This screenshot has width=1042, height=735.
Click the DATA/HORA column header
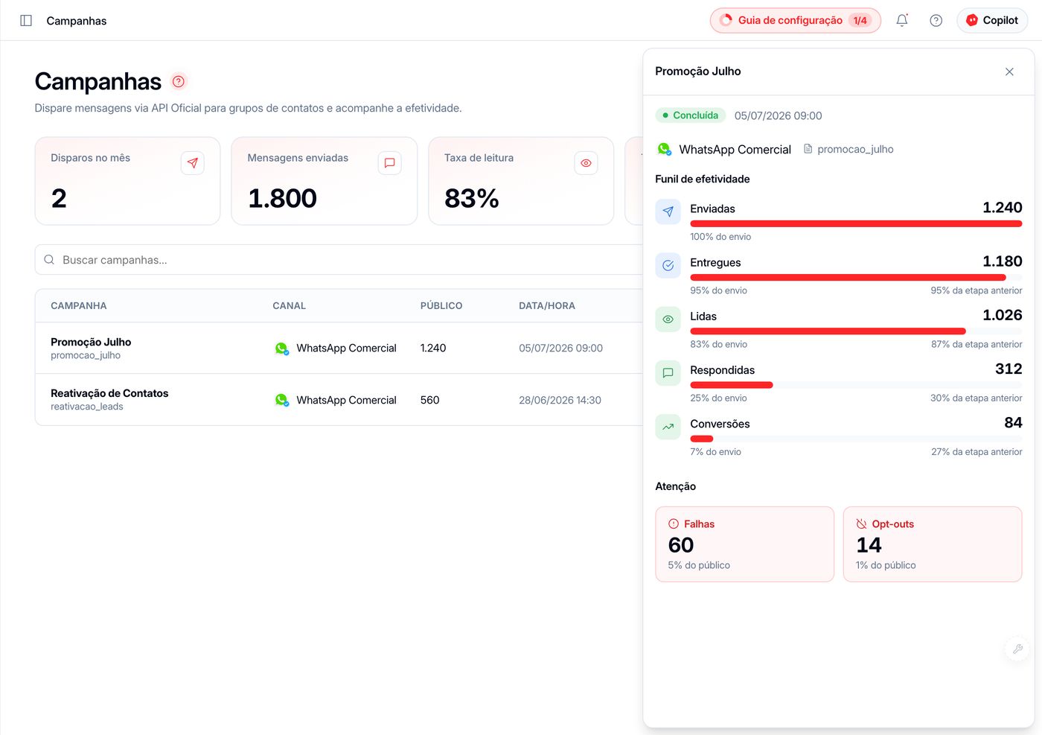tap(547, 306)
